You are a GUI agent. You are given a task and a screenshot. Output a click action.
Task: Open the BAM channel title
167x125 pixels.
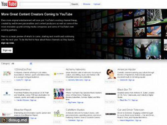(68, 90)
